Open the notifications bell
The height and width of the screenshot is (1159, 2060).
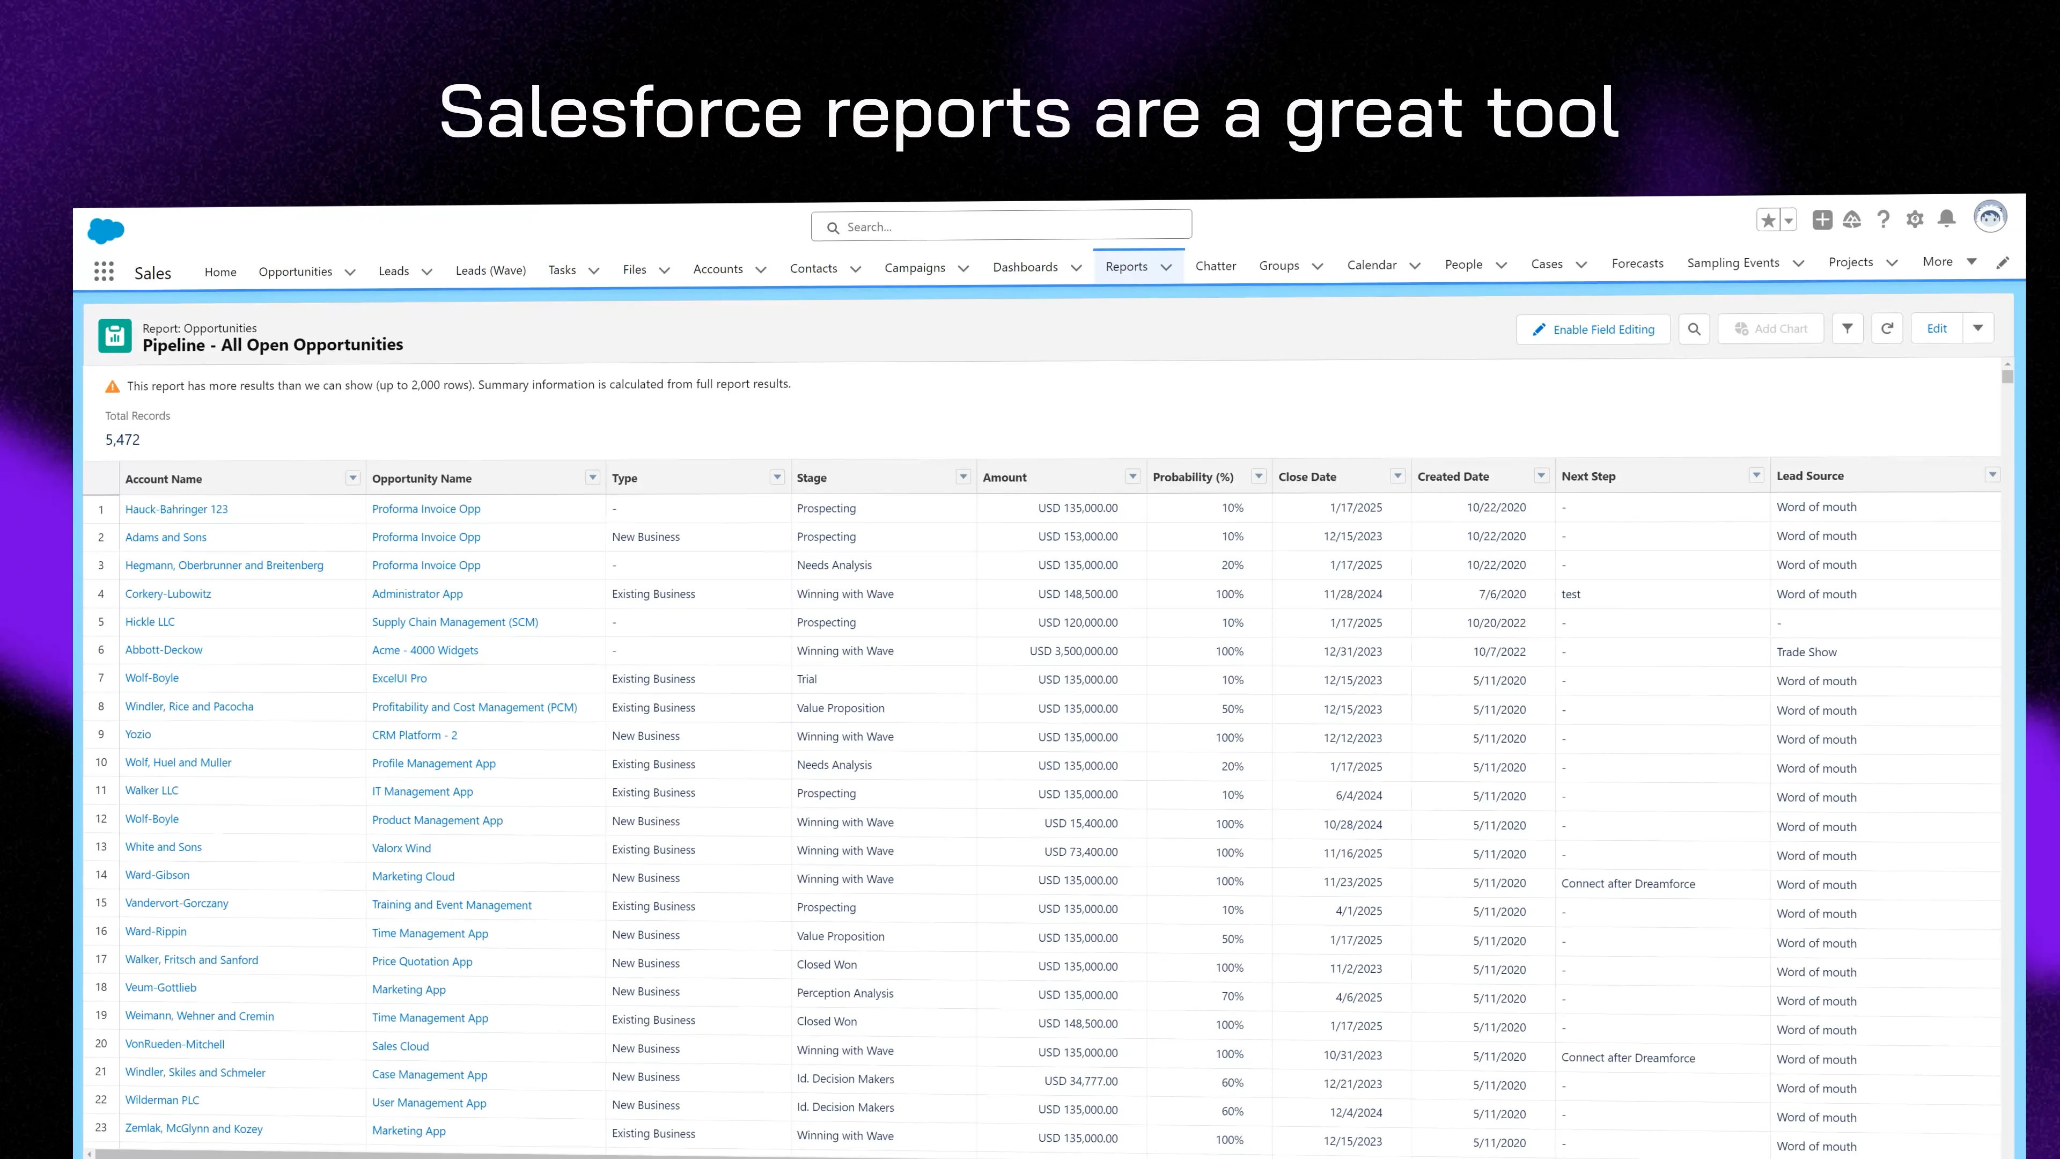click(1946, 219)
